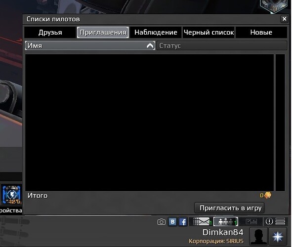This screenshot has width=292, height=247.
Task: Switch to the Друзья tab
Action: (50, 33)
